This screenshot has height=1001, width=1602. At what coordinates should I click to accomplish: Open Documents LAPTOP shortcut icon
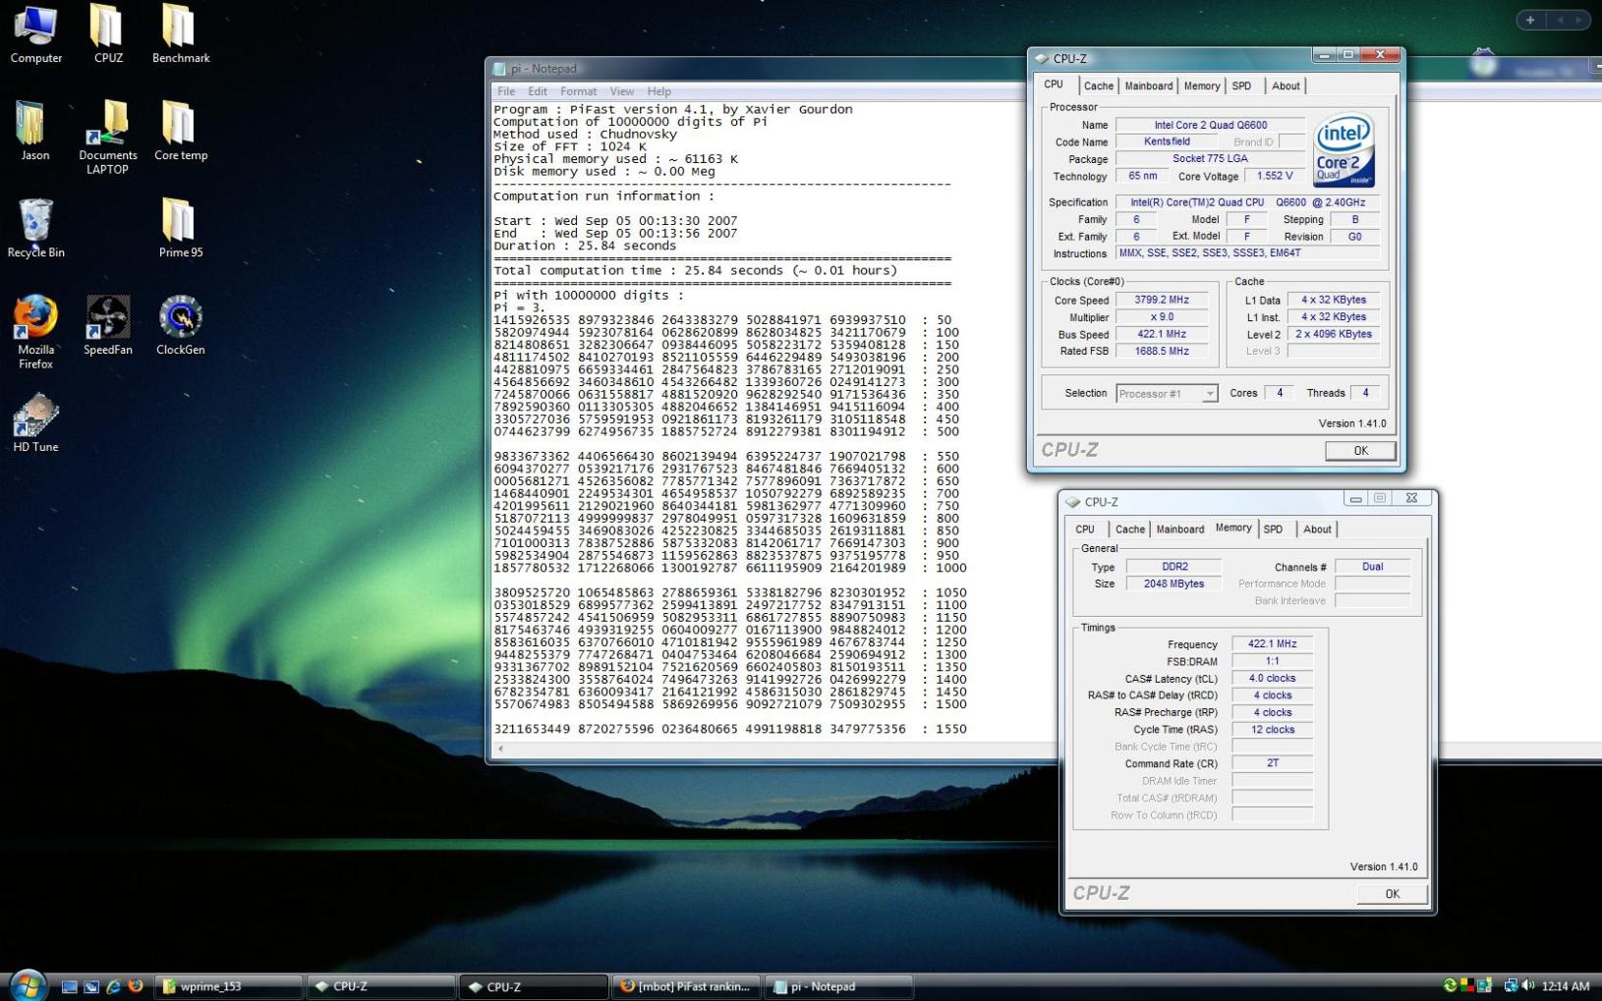pos(108,138)
